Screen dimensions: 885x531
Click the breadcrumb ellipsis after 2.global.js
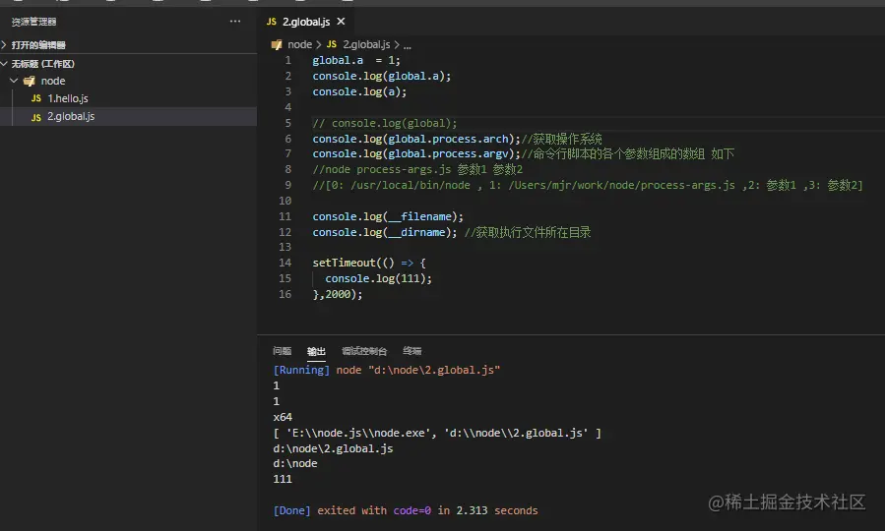pyautogui.click(x=408, y=44)
